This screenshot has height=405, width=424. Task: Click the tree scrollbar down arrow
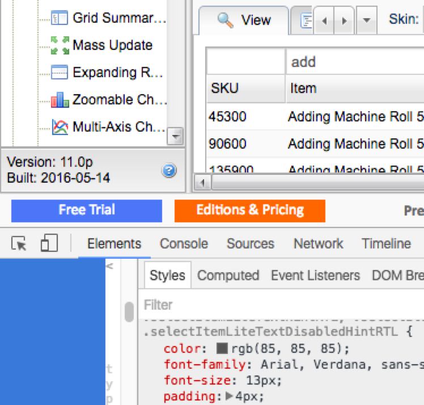(x=176, y=136)
